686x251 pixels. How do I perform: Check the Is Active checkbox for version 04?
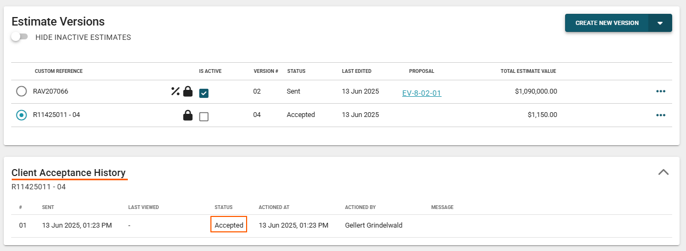tap(204, 116)
